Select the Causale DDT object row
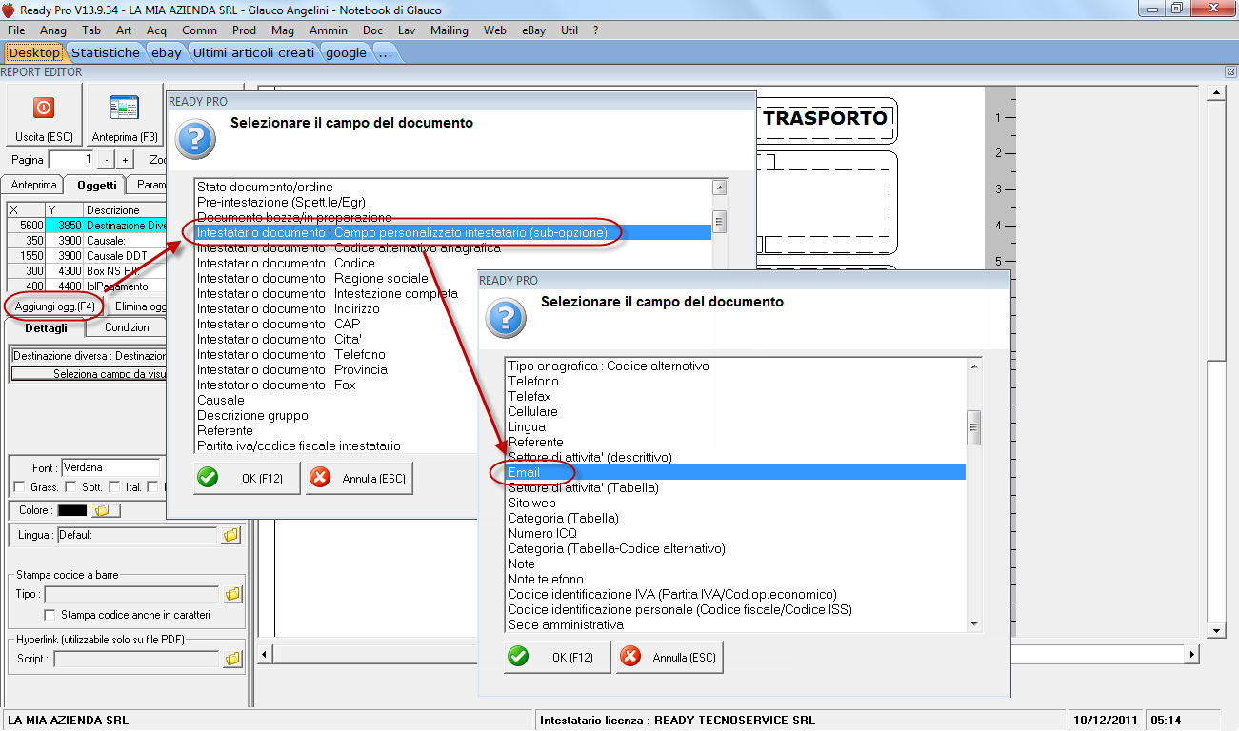Image resolution: width=1239 pixels, height=731 pixels. (87, 256)
